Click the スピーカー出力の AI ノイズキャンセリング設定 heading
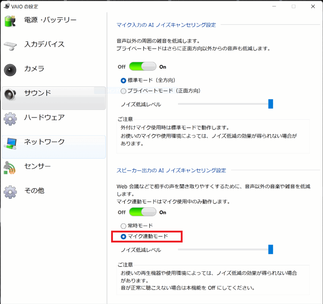The image size is (323, 304). click(171, 170)
